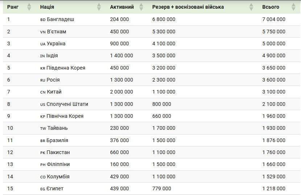
Task: Click Росія's active value 1 300 000
Action: [121, 80]
